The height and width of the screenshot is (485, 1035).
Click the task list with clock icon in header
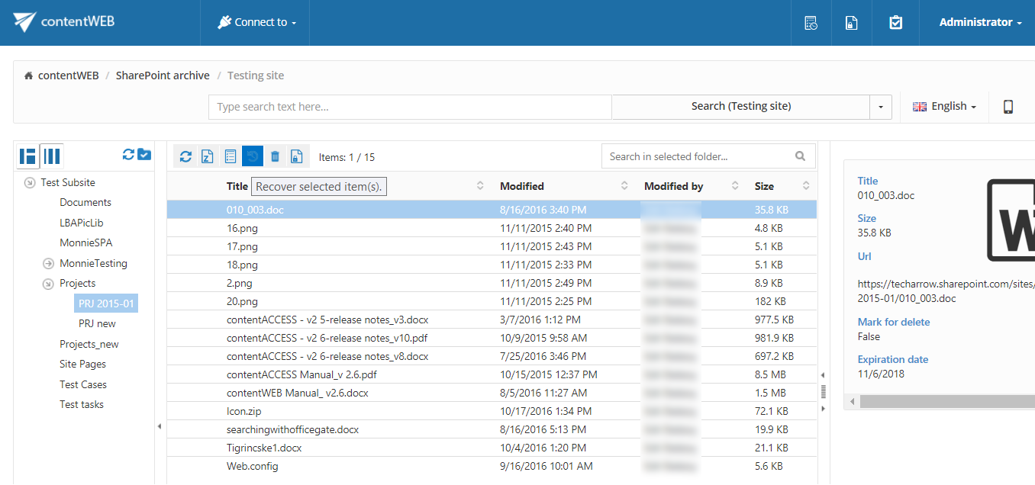coord(811,23)
